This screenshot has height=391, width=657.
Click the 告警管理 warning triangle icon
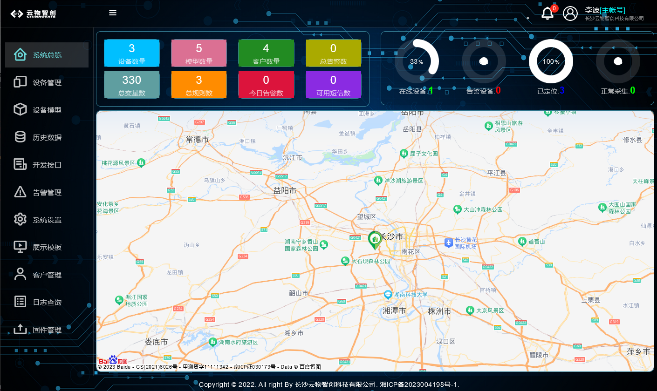click(20, 192)
